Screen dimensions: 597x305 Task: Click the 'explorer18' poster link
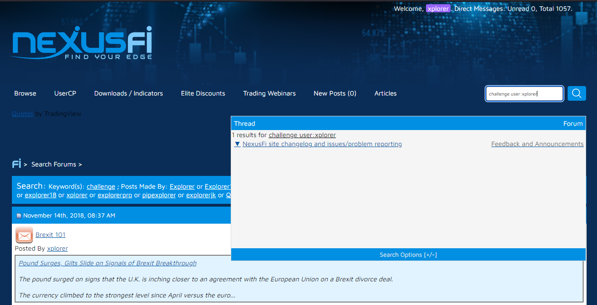[x=40, y=195]
